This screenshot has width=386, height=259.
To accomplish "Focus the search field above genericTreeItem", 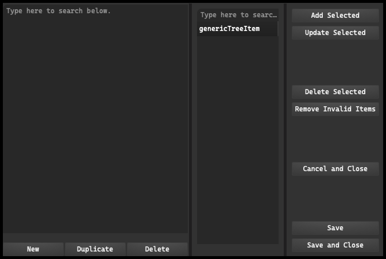I will click(238, 15).
